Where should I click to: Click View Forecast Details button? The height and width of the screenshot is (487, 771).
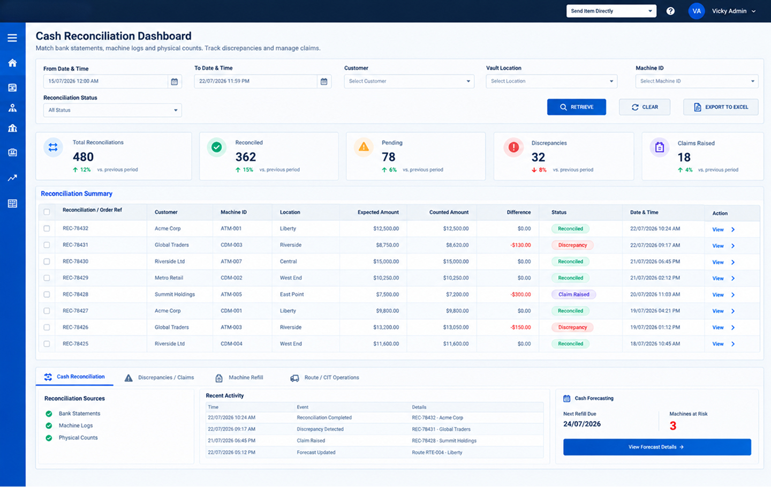coord(657,447)
